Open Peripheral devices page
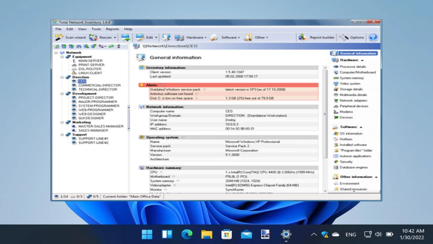Image resolution: width=433 pixels, height=244 pixels. point(354,106)
